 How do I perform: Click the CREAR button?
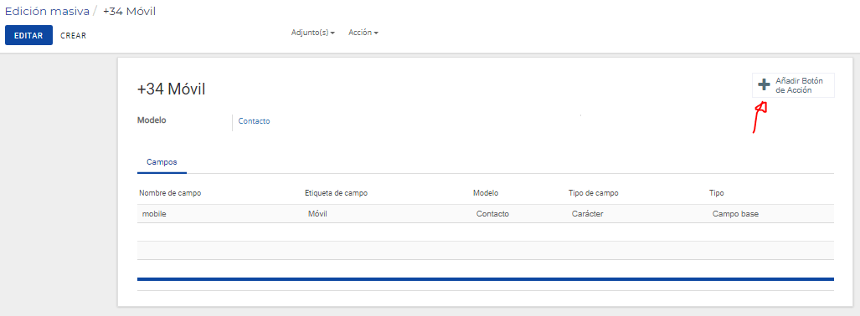click(73, 36)
